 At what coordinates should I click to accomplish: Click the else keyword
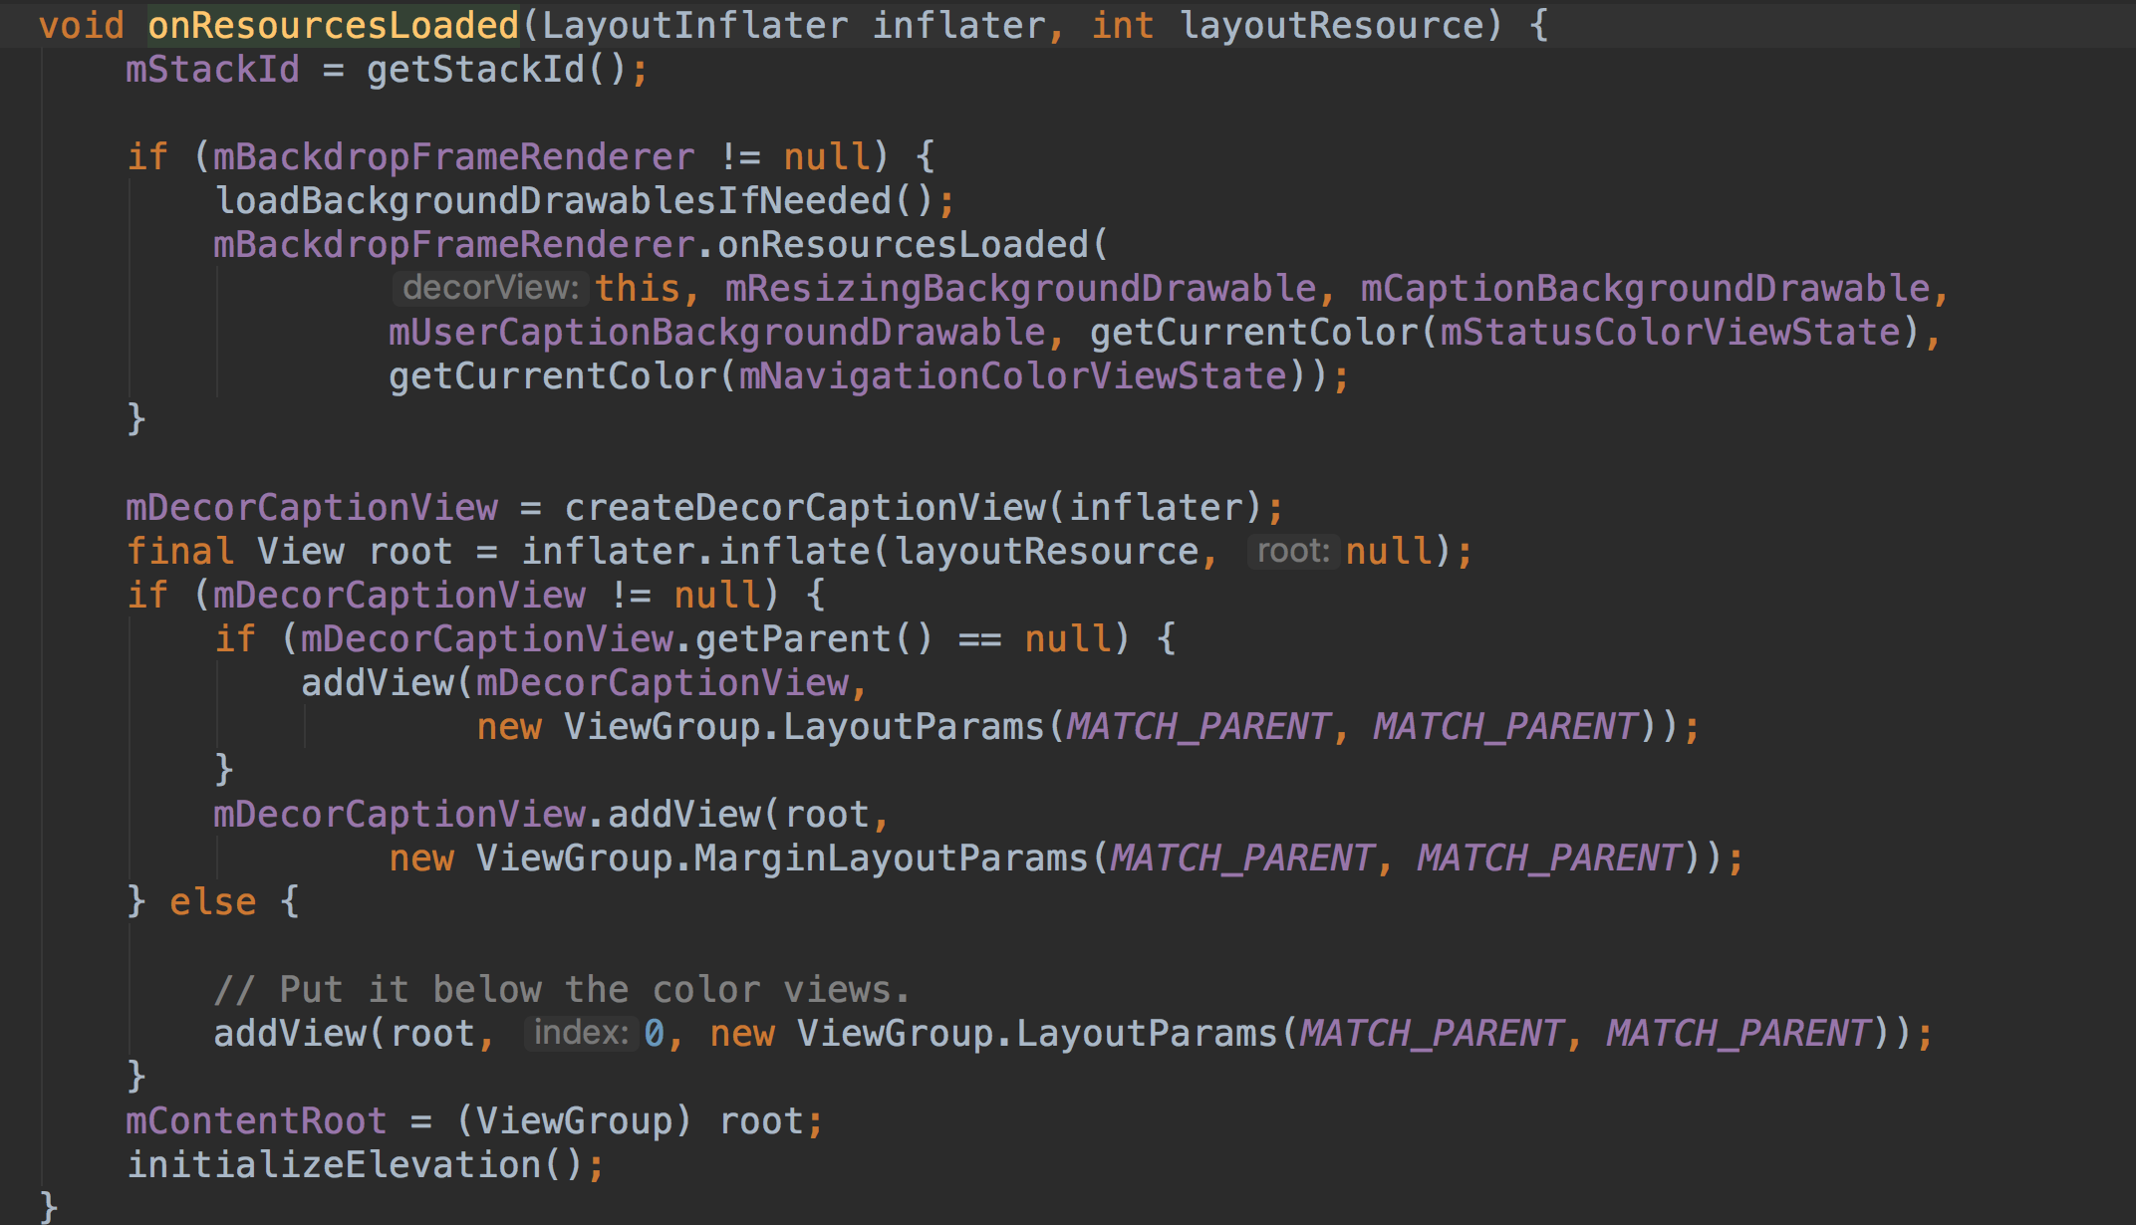pyautogui.click(x=212, y=902)
